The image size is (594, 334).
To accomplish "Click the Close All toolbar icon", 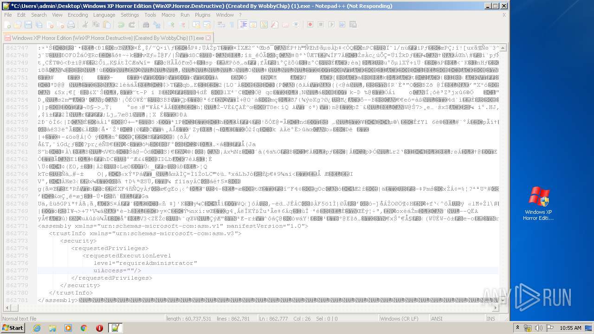I will tap(60, 25).
